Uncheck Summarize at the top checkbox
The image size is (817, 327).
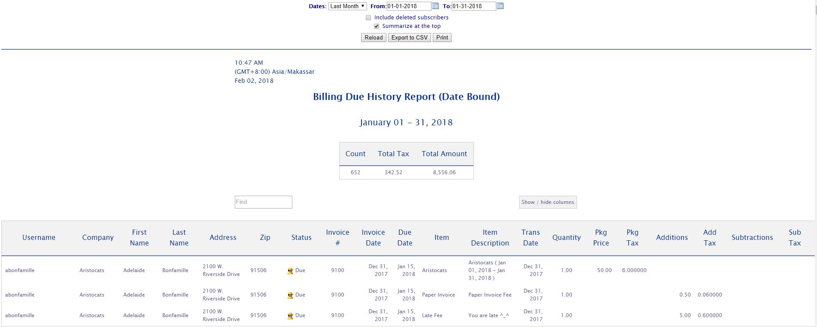pyautogui.click(x=377, y=26)
